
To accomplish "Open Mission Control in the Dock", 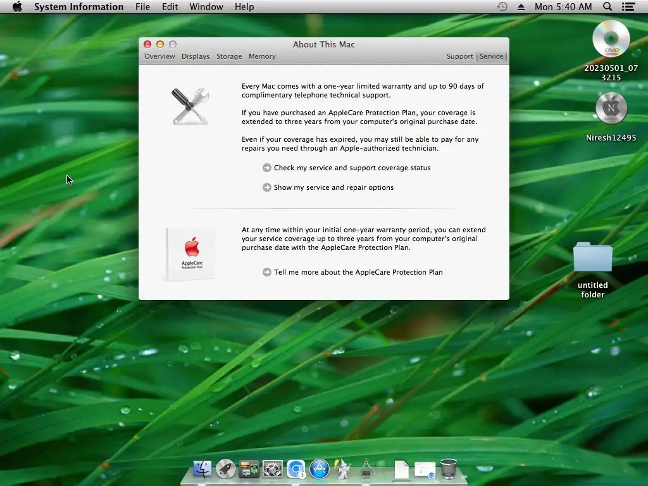I will (x=249, y=470).
